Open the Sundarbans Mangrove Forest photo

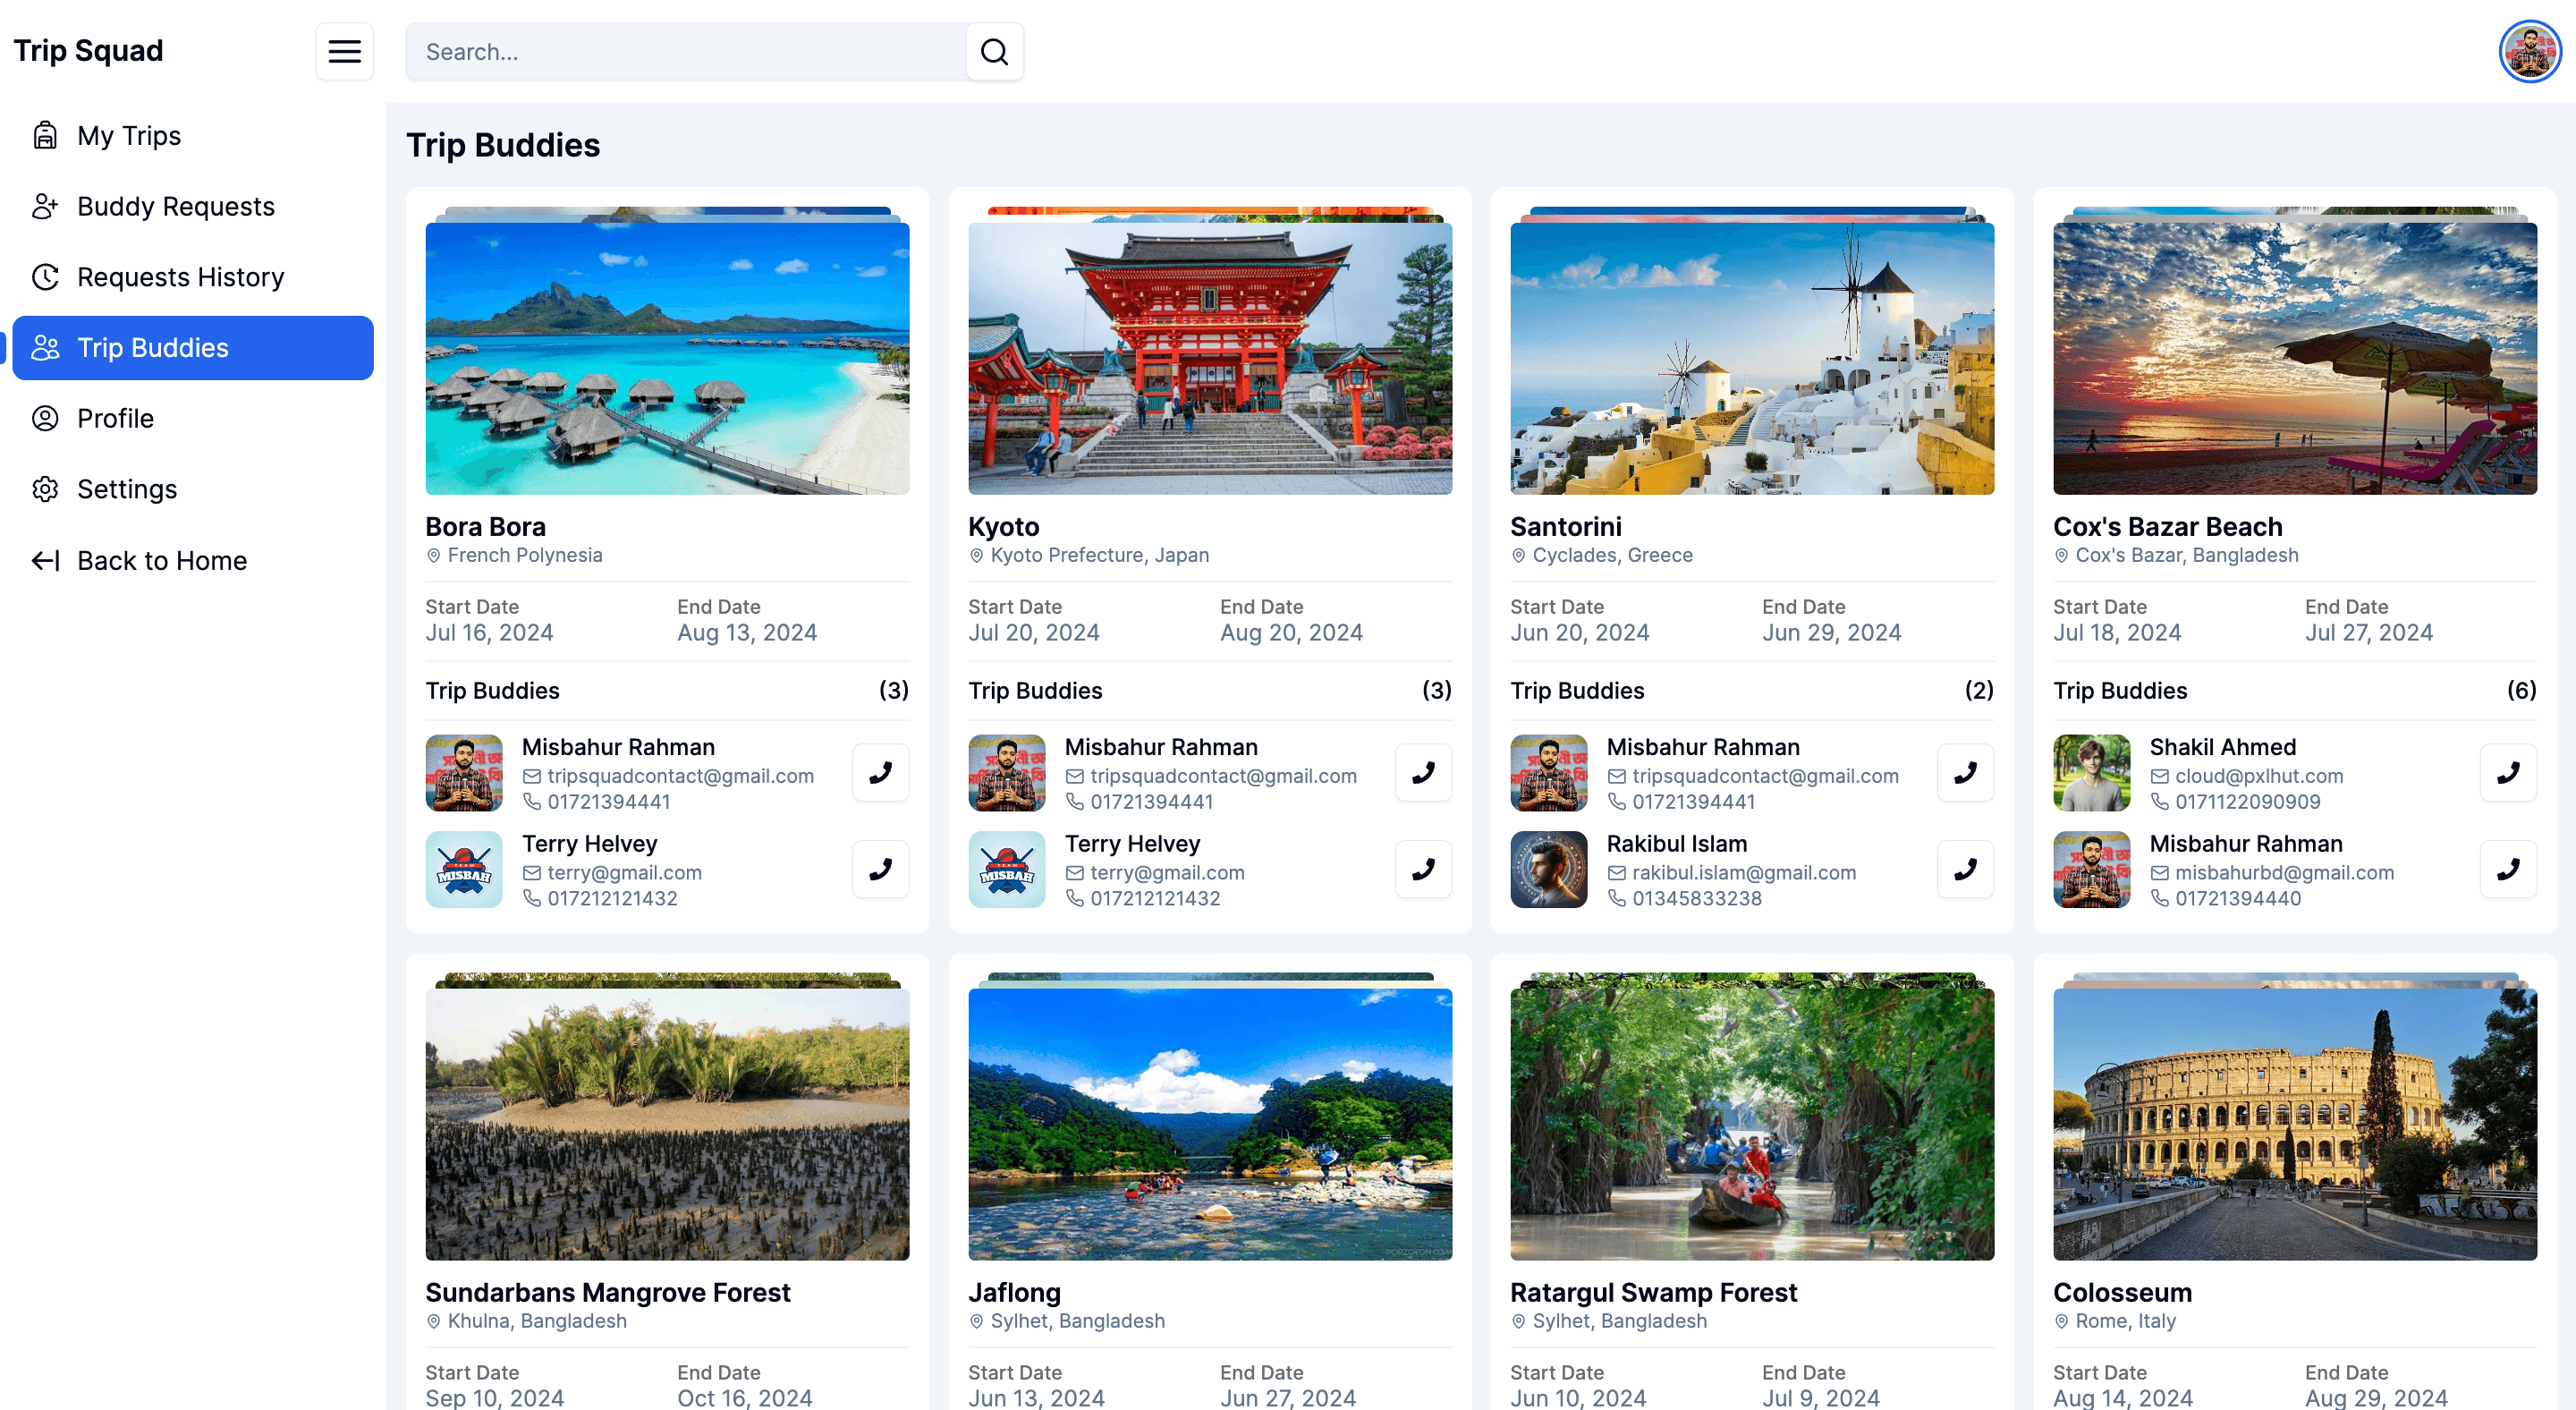coord(667,1124)
